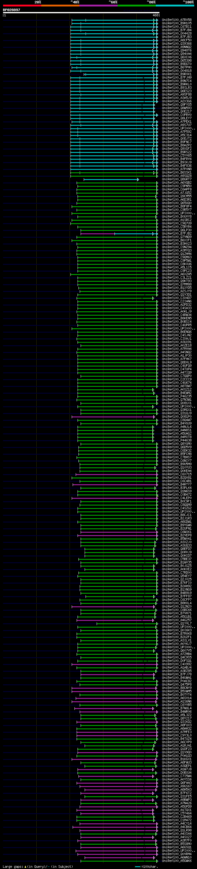
Task: Select the UniRef100_B4RTY7 label
Action: (x=176, y=484)
